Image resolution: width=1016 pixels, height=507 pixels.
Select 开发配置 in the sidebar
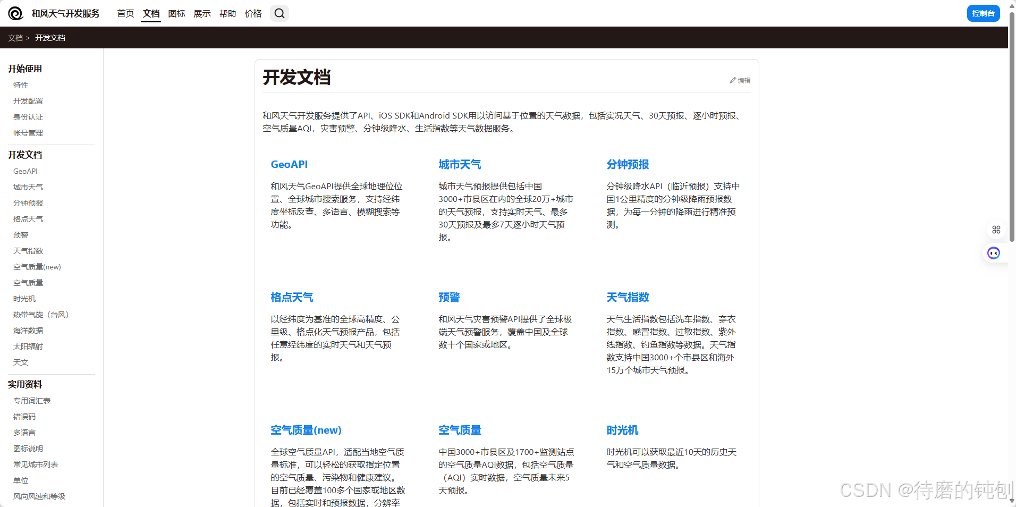point(28,101)
